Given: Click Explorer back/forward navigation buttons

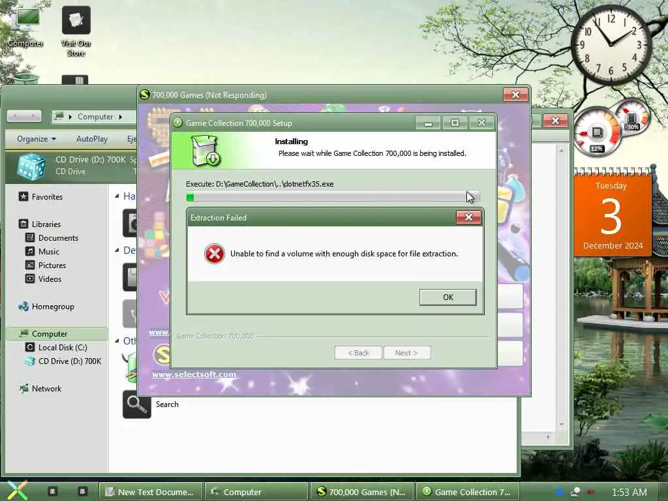Looking at the screenshot, I should point(24,116).
